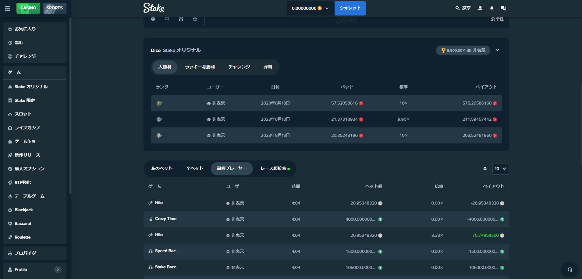Switch to CASINO mode
Screen dimensions: 582x279
[x=28, y=8]
